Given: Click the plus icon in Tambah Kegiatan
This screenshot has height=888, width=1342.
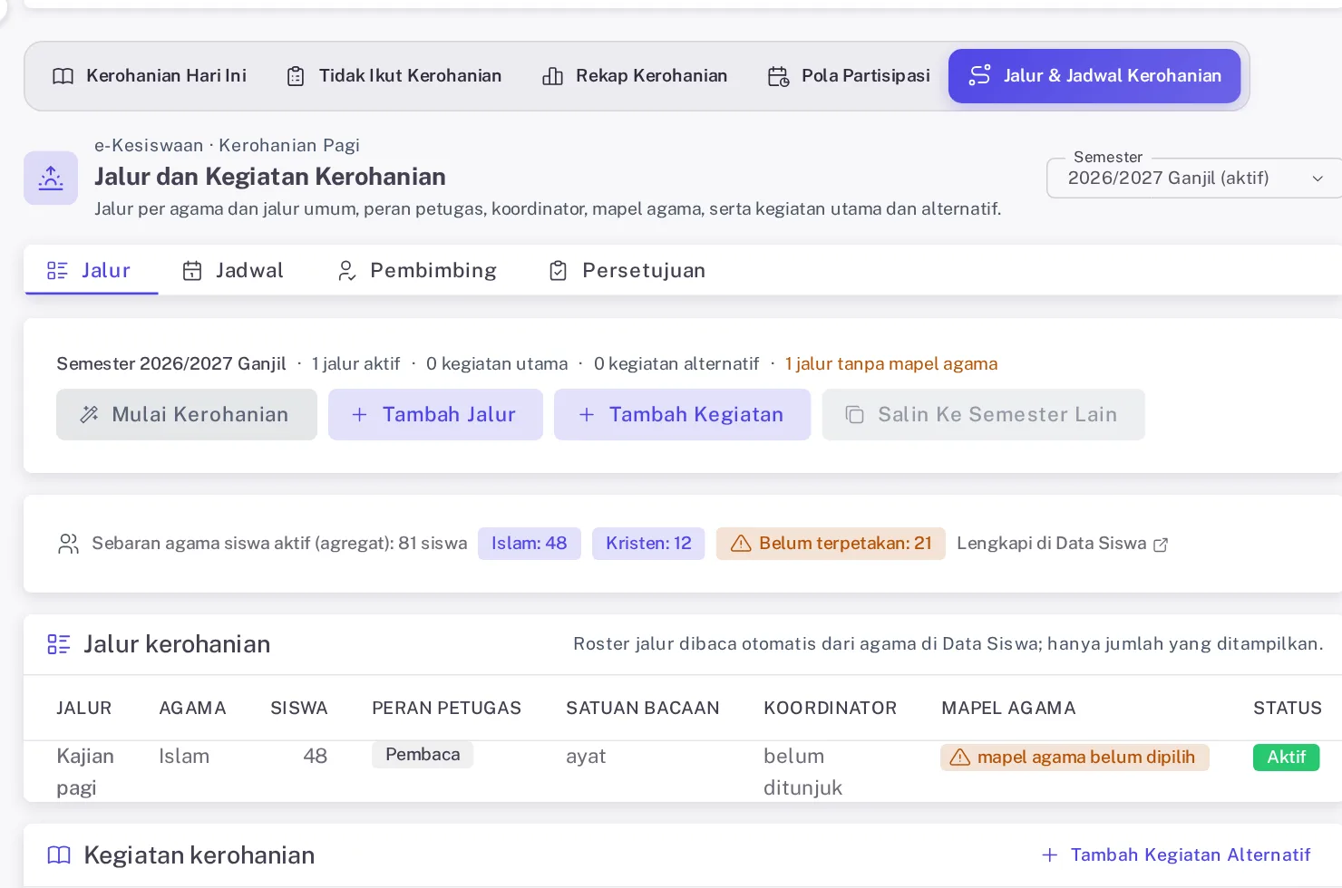Looking at the screenshot, I should (587, 415).
